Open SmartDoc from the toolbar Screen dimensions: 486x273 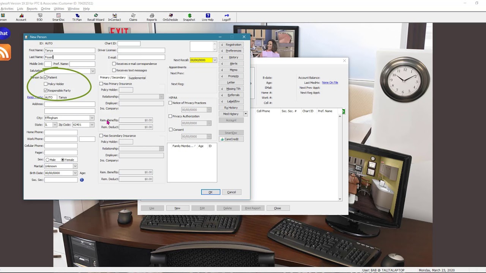coord(58,17)
